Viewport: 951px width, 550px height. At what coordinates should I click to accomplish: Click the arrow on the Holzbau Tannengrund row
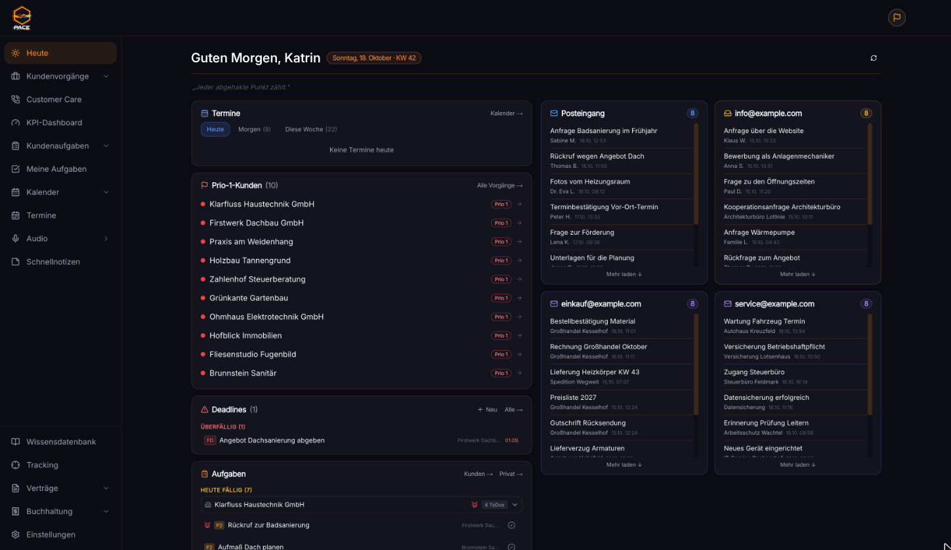point(519,261)
